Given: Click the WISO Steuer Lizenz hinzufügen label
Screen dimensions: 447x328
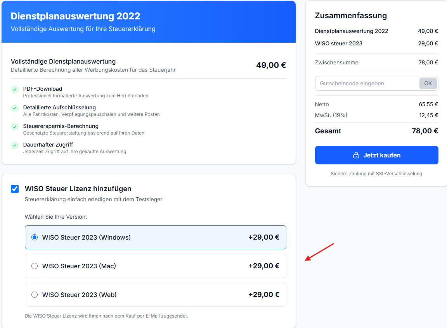Looking at the screenshot, I should [78, 189].
